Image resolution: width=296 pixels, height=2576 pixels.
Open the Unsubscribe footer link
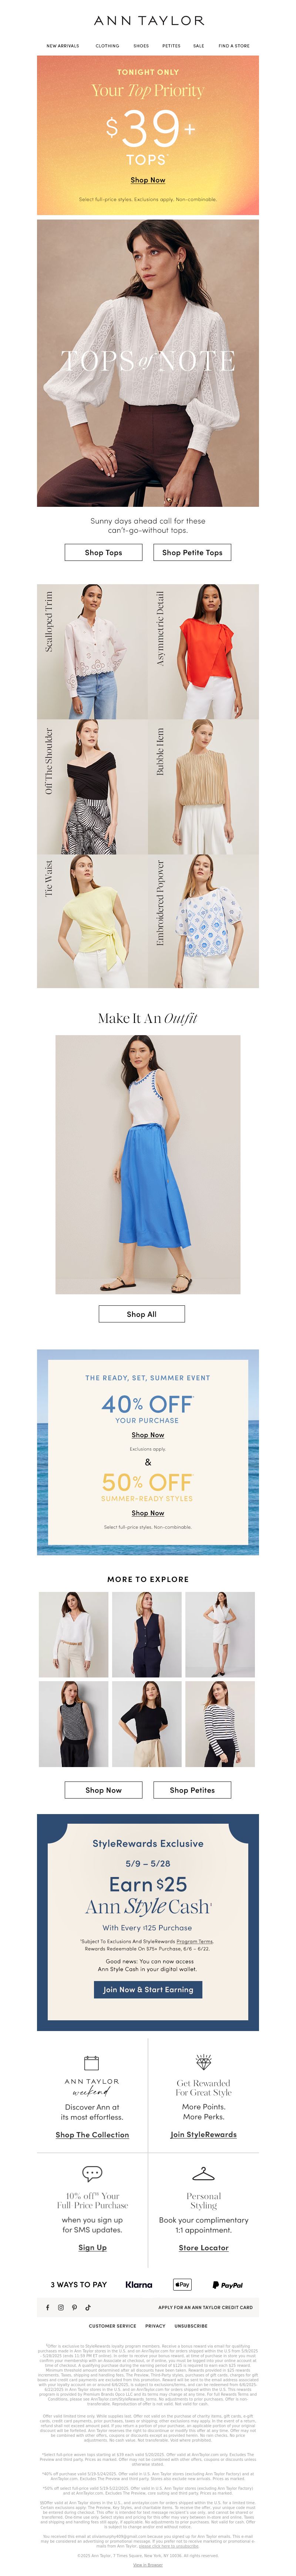point(191,2326)
